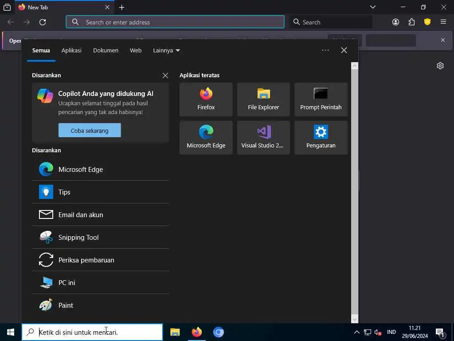This screenshot has width=454, height=341.
Task: Switch to the Dokumen tab
Action: pos(106,51)
